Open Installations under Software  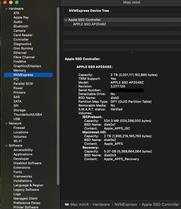point(23,181)
